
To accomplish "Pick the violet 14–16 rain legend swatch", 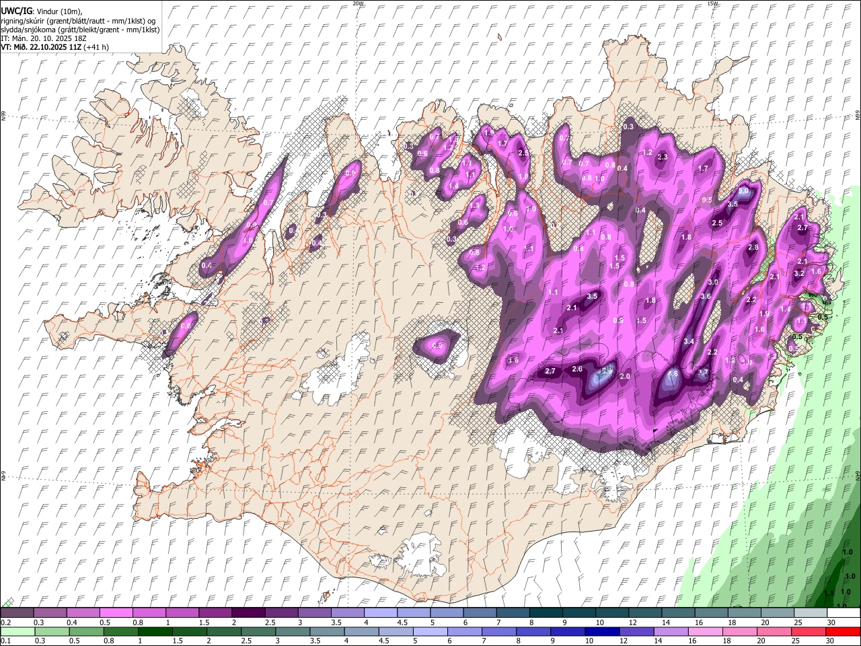I will tap(670, 632).
